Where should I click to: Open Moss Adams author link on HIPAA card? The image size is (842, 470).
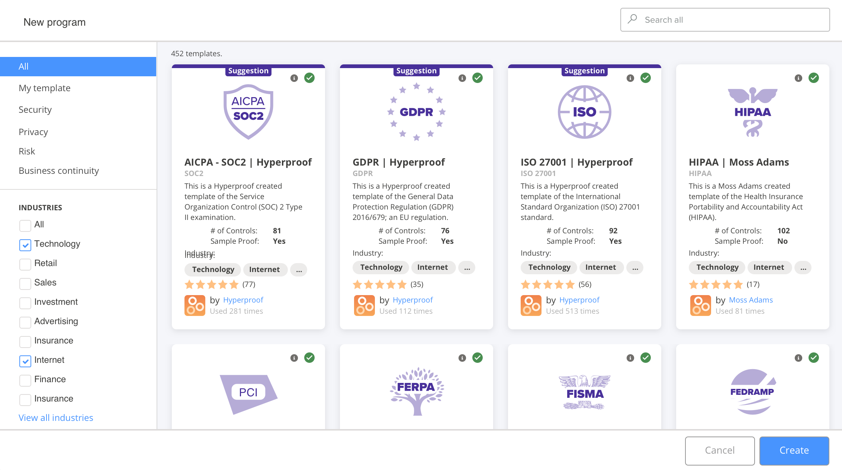751,300
